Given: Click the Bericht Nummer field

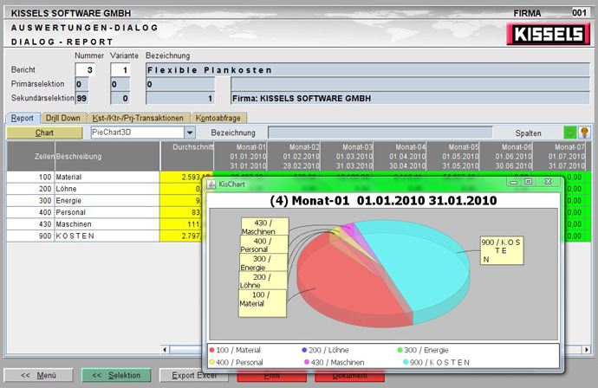Looking at the screenshot, I should click(x=85, y=70).
